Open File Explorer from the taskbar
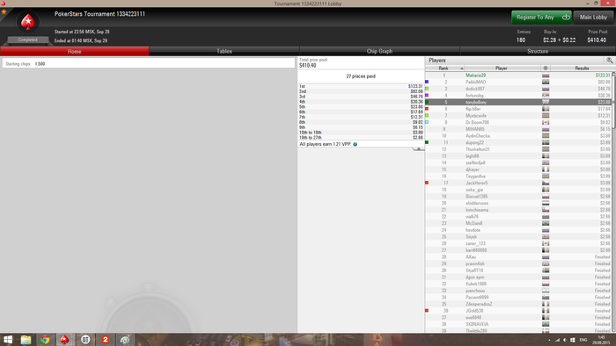616x346 pixels. pyautogui.click(x=26, y=339)
